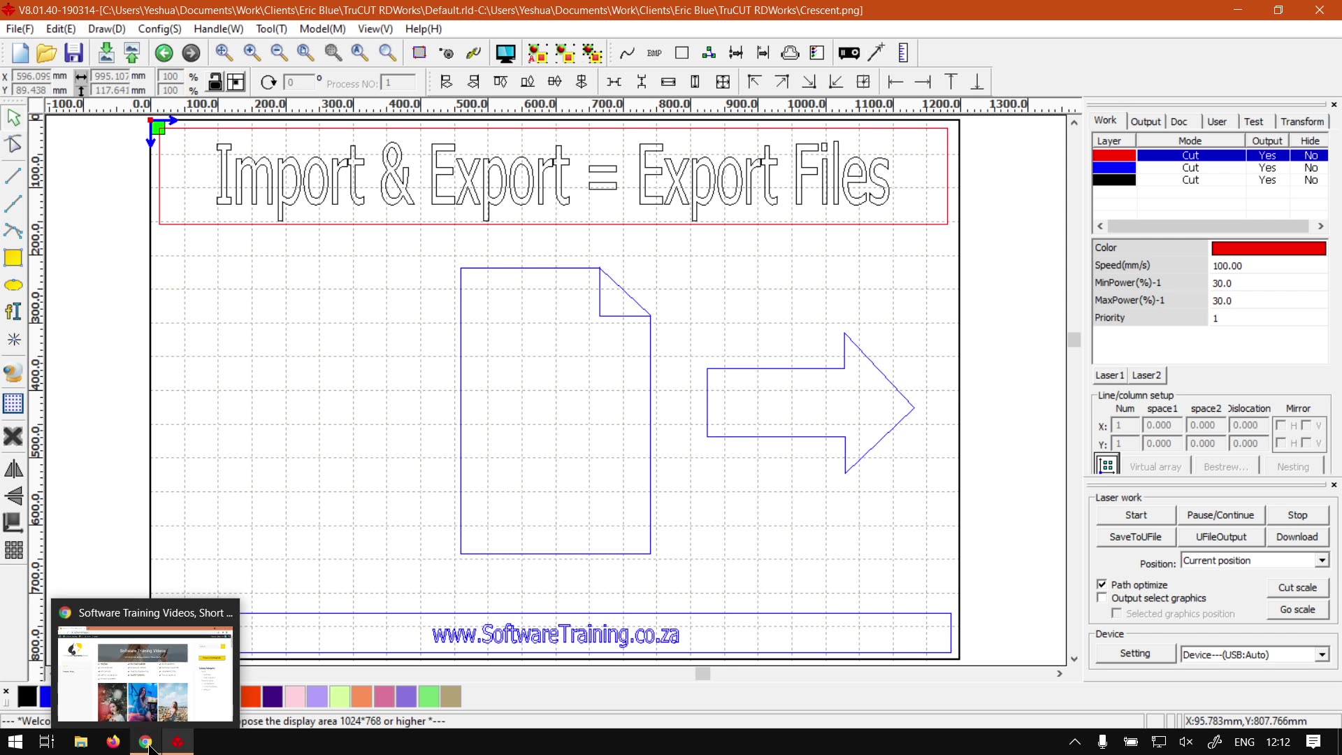This screenshot has width=1342, height=755.
Task: Open the Handle(W) menu
Action: pyautogui.click(x=218, y=29)
